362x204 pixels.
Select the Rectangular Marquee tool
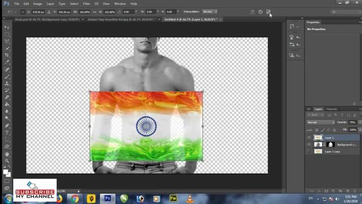[x=7, y=34]
